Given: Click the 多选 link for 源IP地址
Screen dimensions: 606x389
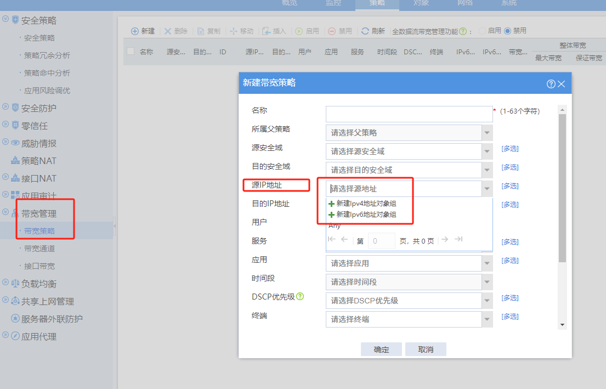Looking at the screenshot, I should click(510, 185).
